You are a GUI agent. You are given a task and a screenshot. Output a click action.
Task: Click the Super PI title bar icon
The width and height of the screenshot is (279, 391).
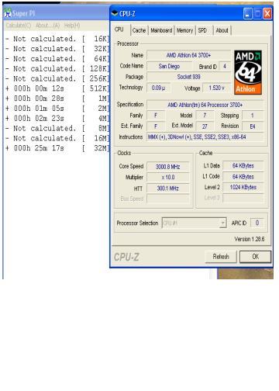pos(8,13)
